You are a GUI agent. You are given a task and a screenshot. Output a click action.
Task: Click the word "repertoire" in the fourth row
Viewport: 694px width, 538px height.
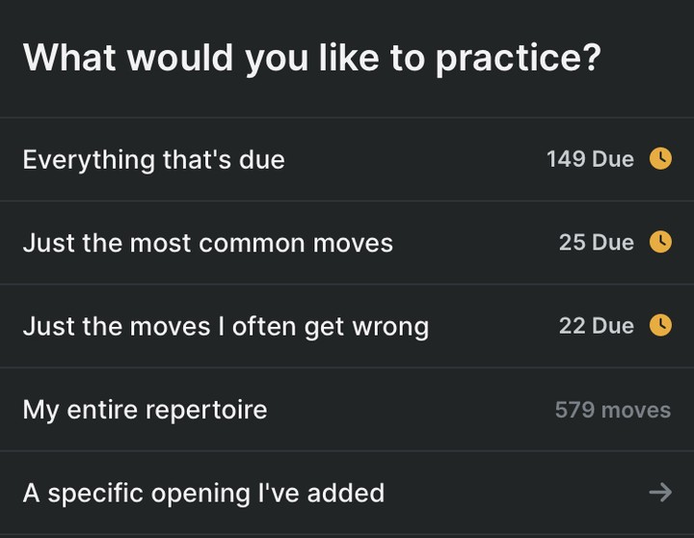tap(205, 410)
